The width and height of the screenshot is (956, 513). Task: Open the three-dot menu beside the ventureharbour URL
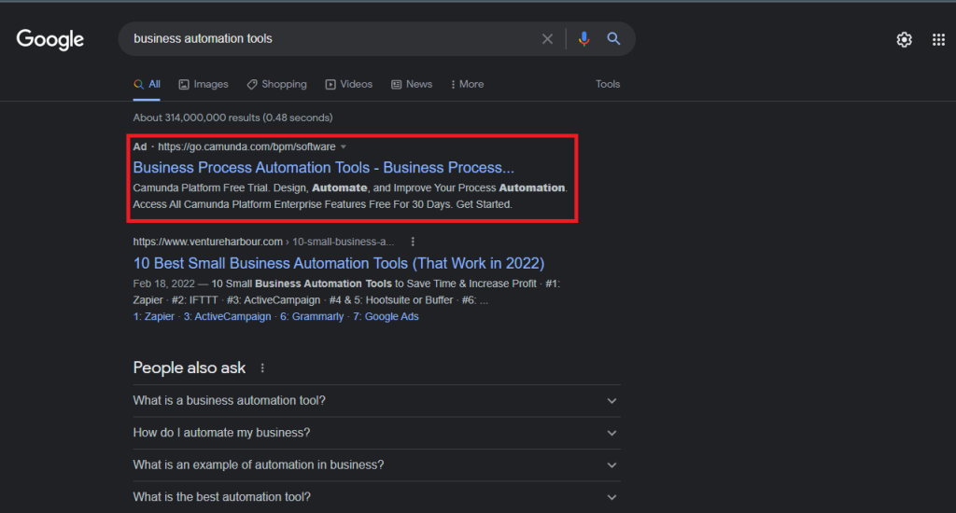413,242
